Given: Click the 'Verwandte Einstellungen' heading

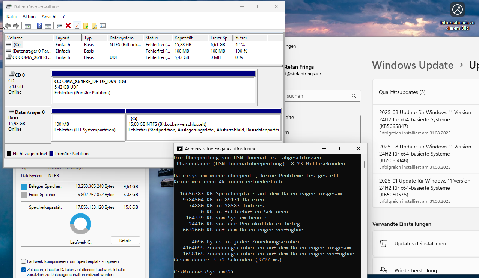Looking at the screenshot, I should [402, 224].
